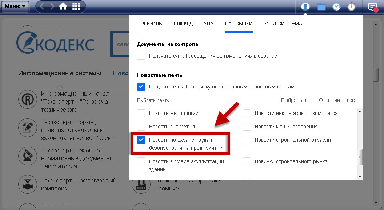Image resolution: width=384 pixels, height=210 pixels.
Task: Click the news feeds list scrollbar down arrow
Action: [x=360, y=177]
